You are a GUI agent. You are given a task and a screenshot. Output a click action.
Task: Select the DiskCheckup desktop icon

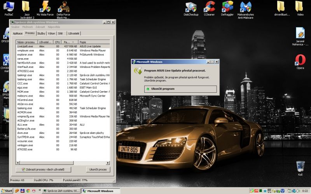(191, 7)
